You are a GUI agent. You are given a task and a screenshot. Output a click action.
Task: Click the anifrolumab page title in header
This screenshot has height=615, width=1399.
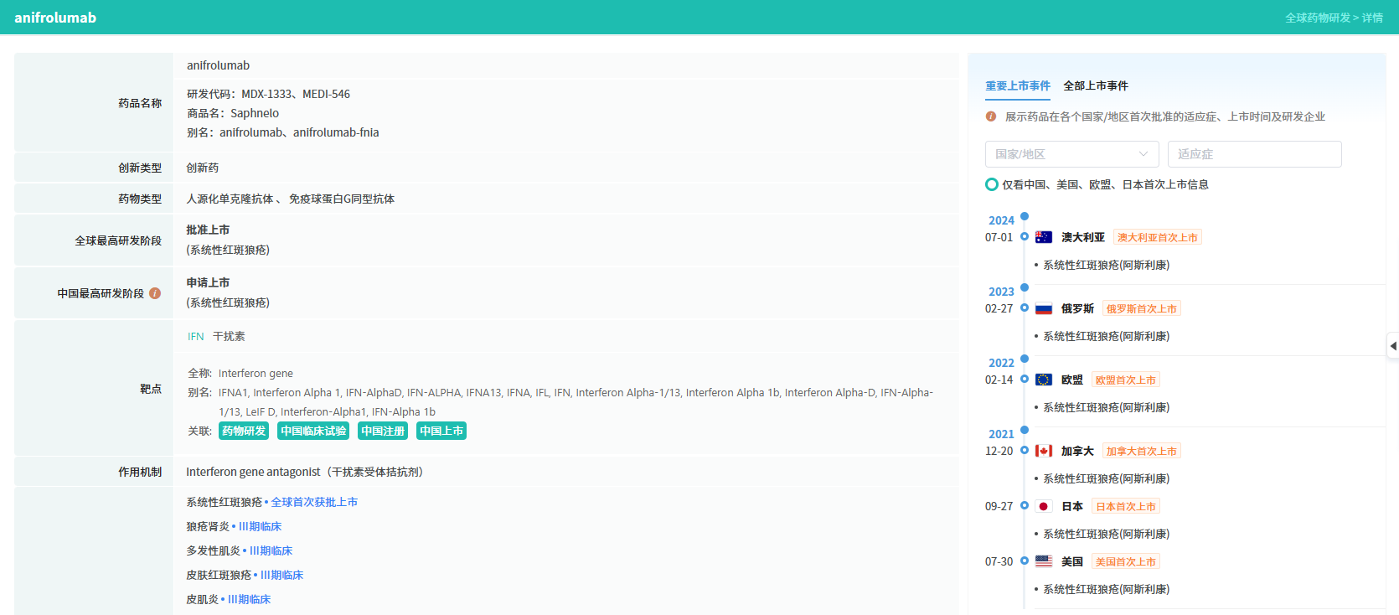[55, 18]
